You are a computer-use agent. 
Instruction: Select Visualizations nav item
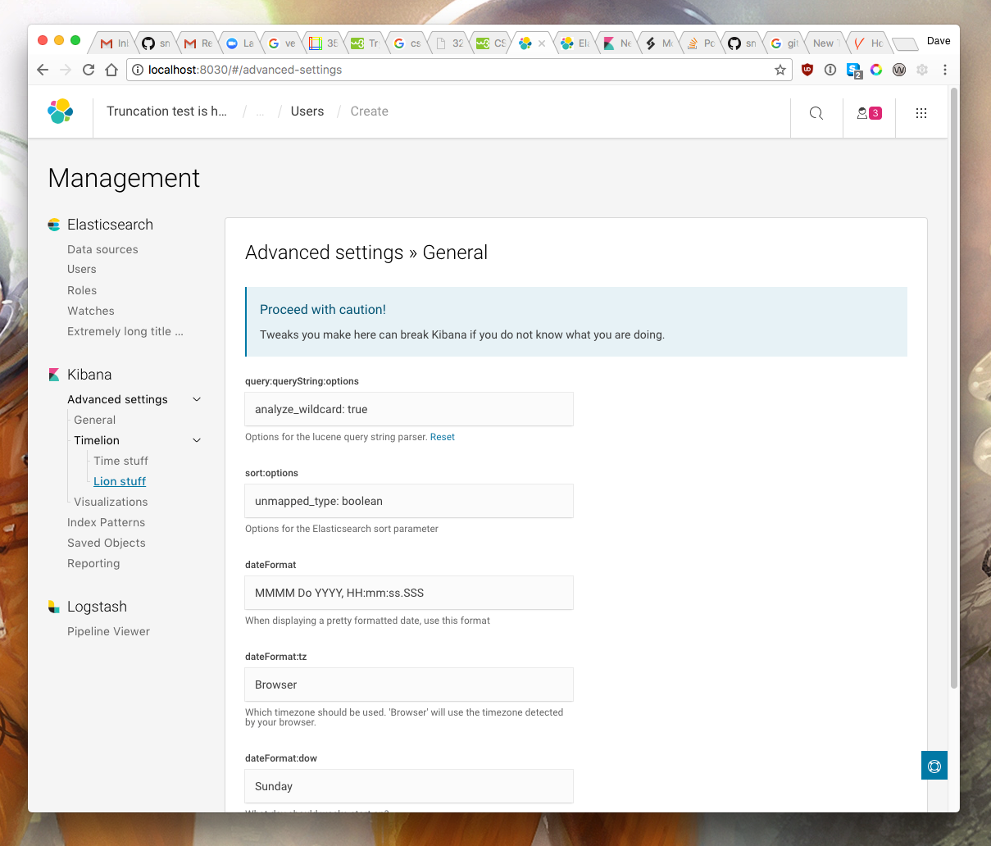[x=111, y=502]
